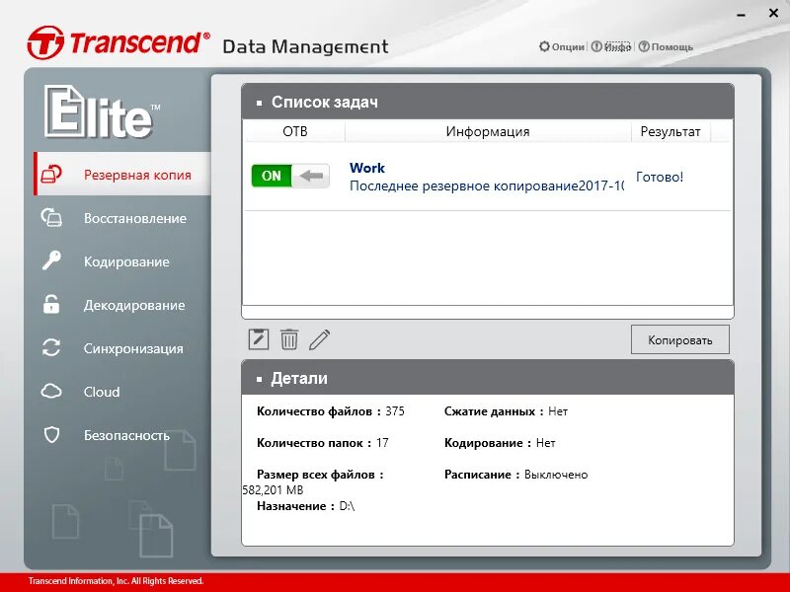Click the Информация column header
The width and height of the screenshot is (790, 592).
click(488, 131)
